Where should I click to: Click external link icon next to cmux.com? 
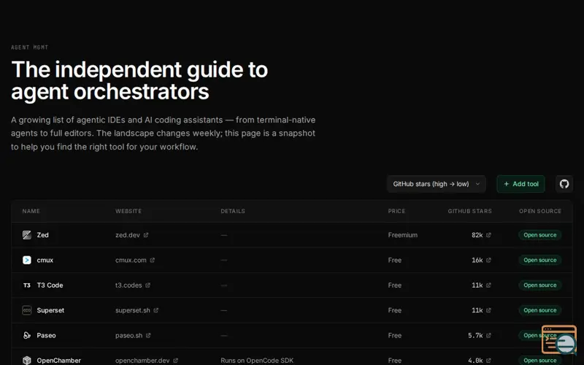pyautogui.click(x=153, y=260)
